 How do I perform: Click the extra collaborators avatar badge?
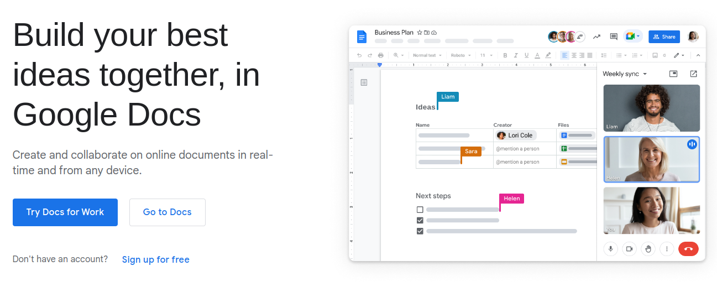coord(580,37)
